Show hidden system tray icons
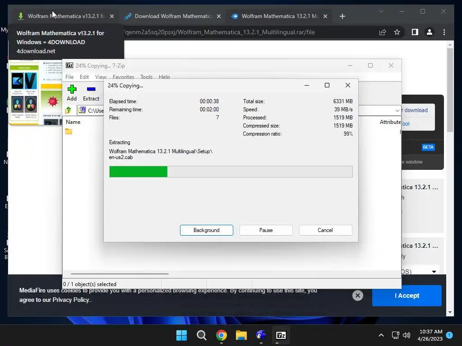This screenshot has width=462, height=346. (x=381, y=335)
